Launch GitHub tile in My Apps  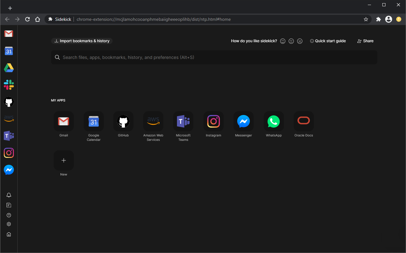point(123,121)
